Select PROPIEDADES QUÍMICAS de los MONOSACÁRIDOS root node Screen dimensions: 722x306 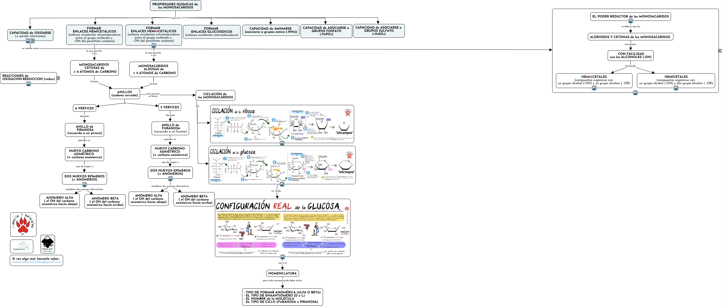[x=175, y=6]
